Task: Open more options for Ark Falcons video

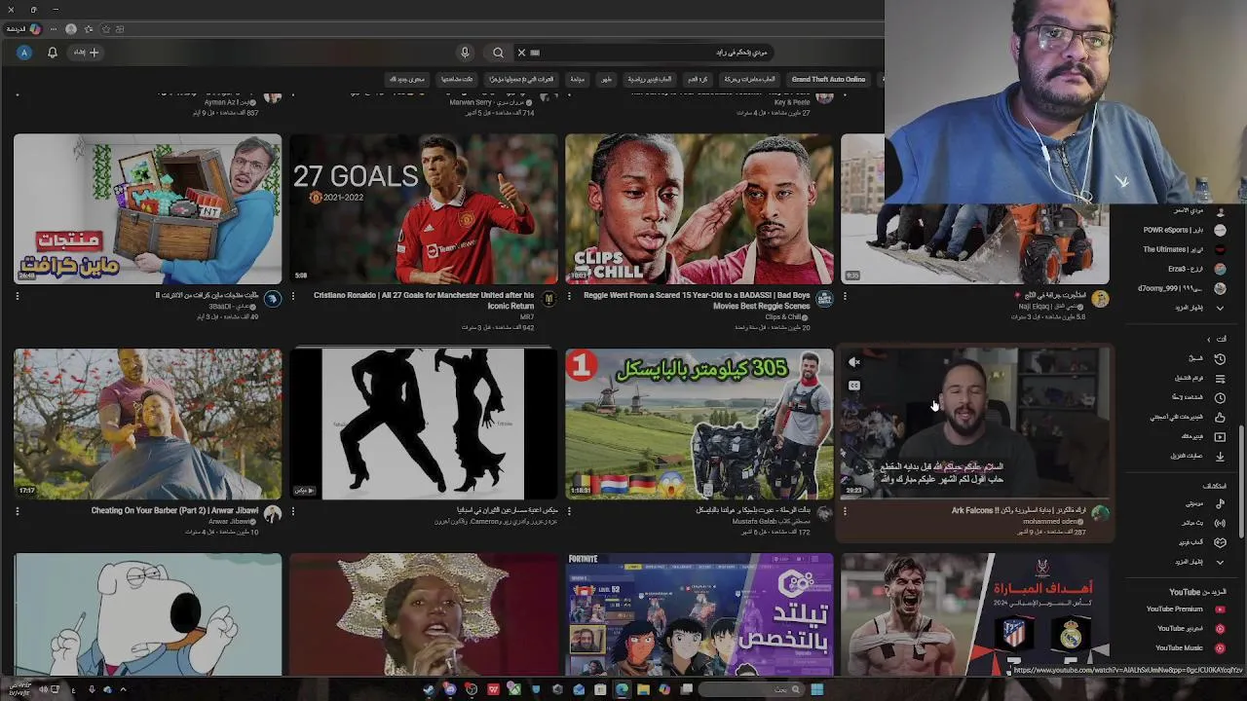Action: pos(845,510)
